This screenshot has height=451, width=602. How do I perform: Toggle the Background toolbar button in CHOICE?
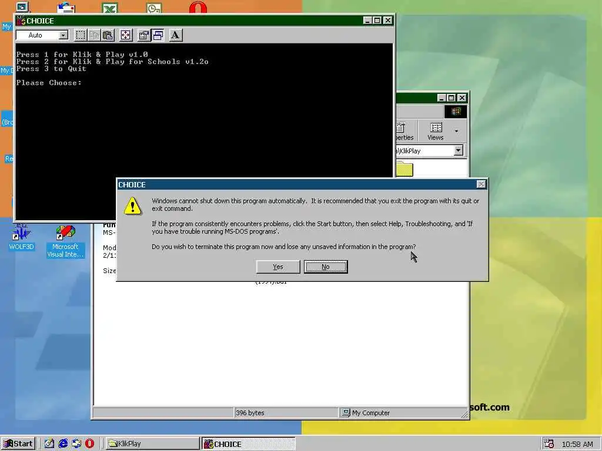point(158,35)
